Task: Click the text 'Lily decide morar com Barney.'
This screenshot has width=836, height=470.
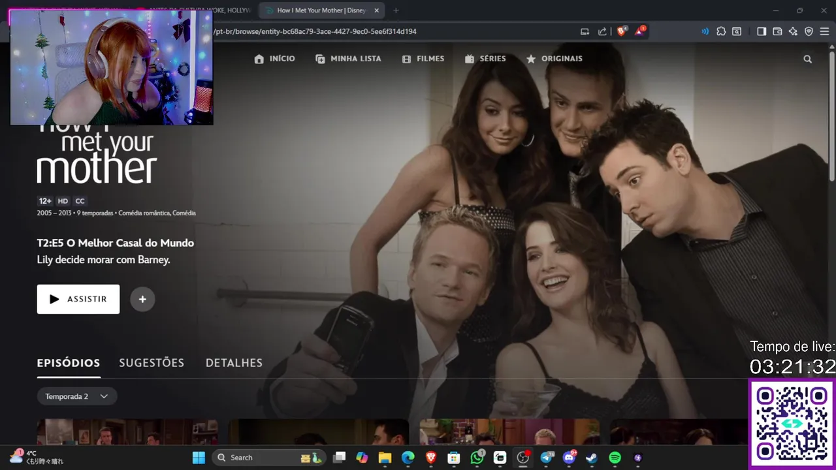Action: [x=104, y=260]
